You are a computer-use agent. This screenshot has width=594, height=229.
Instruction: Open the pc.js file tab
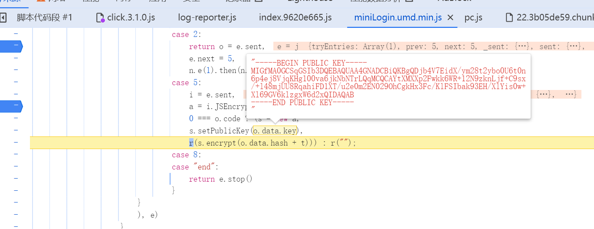click(x=473, y=18)
